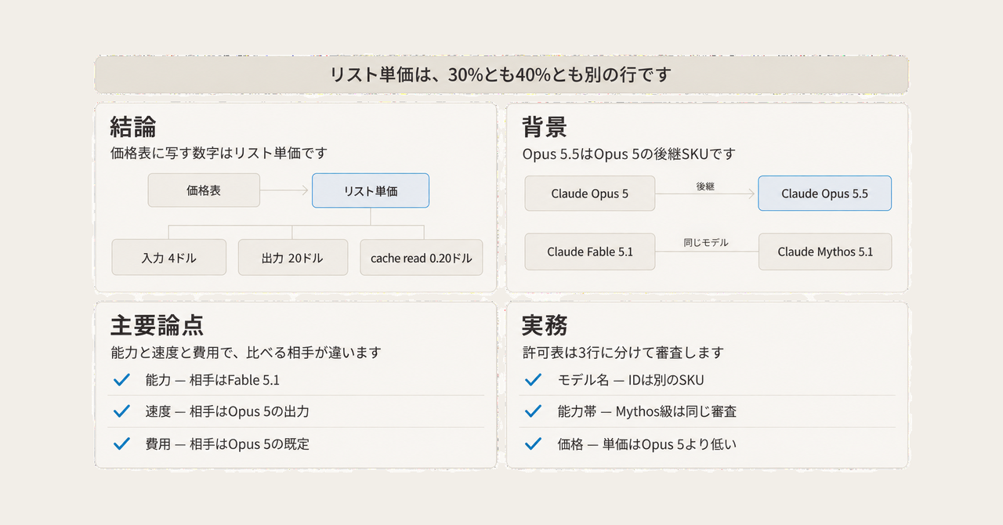The image size is (1003, 525).
Task: Click the check mark beside 能力 — 相手はFable 5.1
Action: (121, 380)
